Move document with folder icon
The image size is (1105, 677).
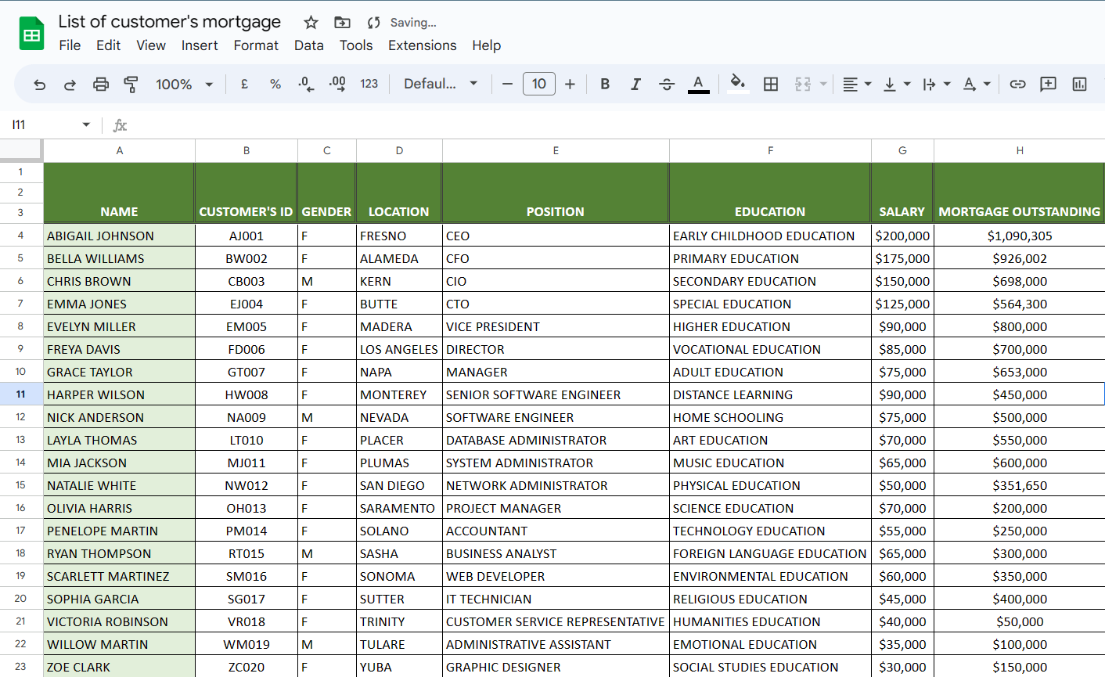point(342,23)
